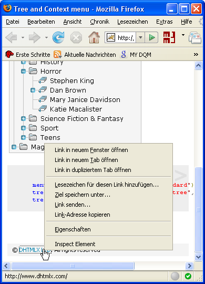Screen dimensions: 205x284
Task: Click the Science Fiction & Fantasy folder icon
Action: 33,118
